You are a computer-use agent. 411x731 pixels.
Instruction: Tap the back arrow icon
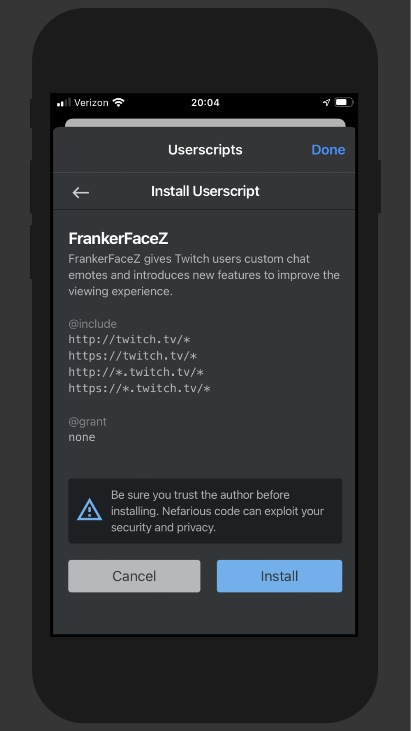pos(81,192)
